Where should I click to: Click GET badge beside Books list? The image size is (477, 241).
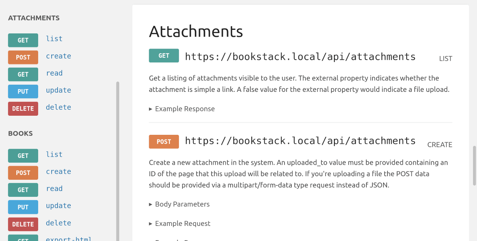(x=23, y=155)
